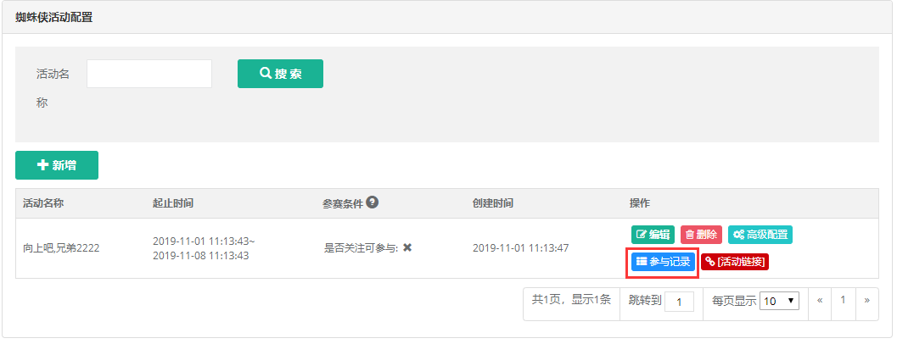Delete the activity with the 删除 trash button

[x=701, y=235]
